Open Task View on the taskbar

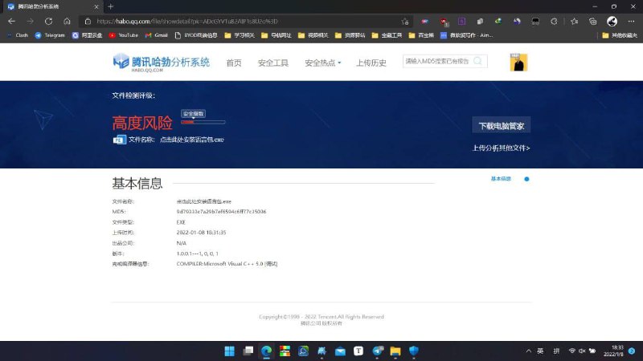(248, 351)
